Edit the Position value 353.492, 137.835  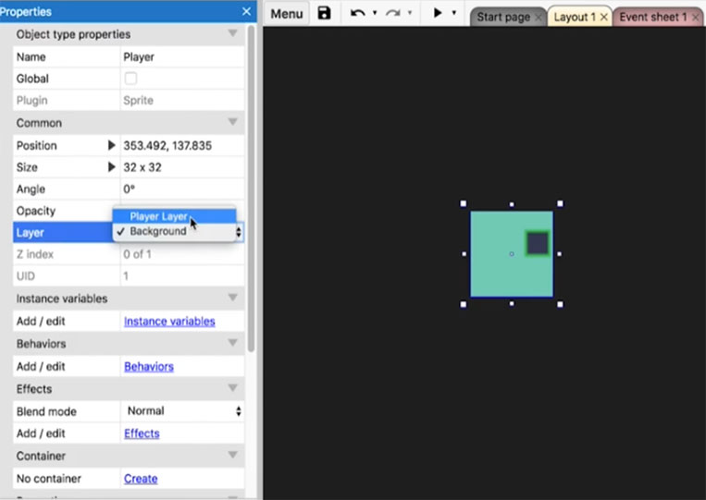pyautogui.click(x=182, y=146)
